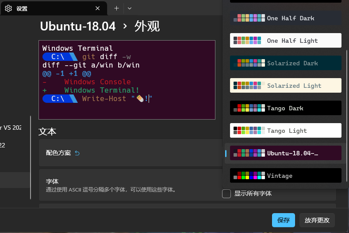Open a new tab with the plus button

[117, 8]
